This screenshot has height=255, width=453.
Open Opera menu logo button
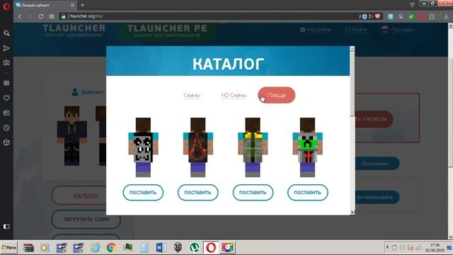click(x=6, y=6)
